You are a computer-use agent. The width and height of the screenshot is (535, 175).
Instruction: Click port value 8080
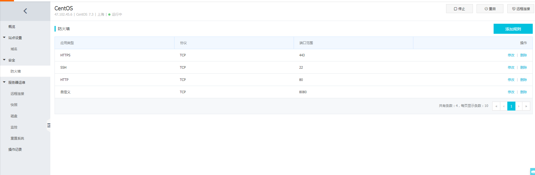click(303, 92)
